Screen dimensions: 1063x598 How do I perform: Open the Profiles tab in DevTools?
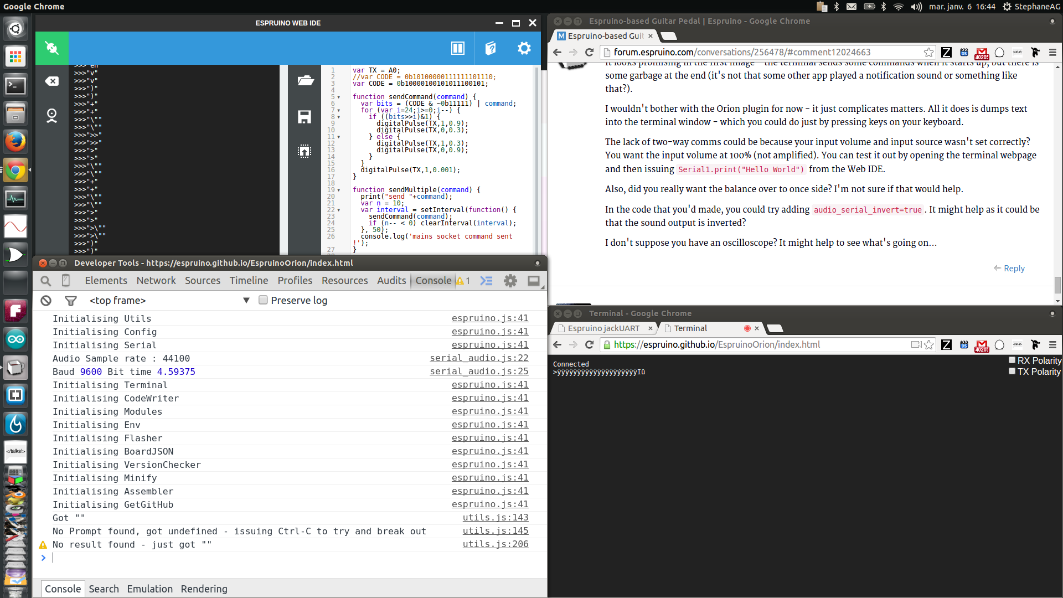[295, 281]
